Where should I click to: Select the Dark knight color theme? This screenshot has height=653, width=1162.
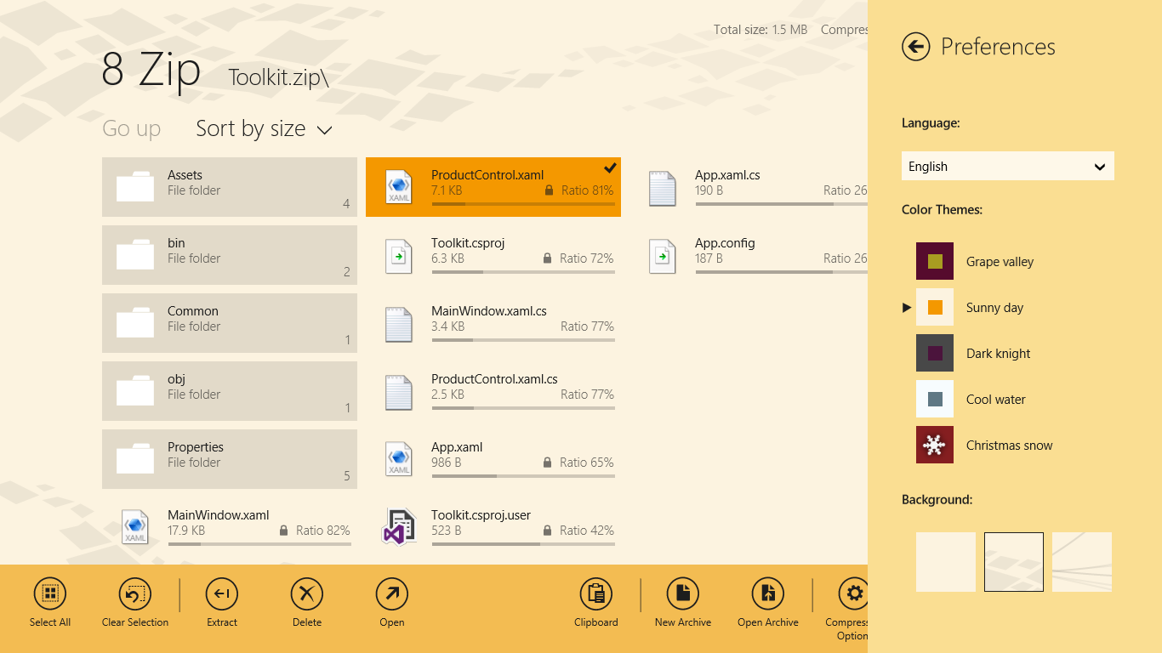[973, 353]
